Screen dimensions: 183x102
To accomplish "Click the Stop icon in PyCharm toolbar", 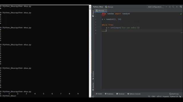I will [x=177, y=7].
